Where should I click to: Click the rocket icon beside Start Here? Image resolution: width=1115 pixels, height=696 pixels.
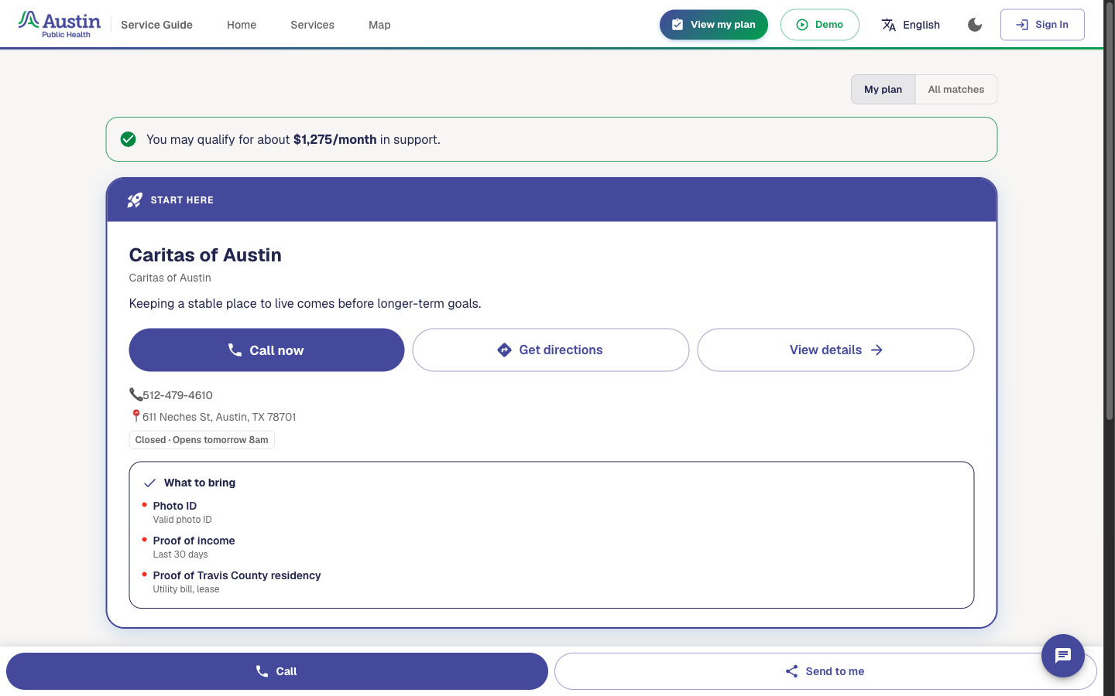135,200
